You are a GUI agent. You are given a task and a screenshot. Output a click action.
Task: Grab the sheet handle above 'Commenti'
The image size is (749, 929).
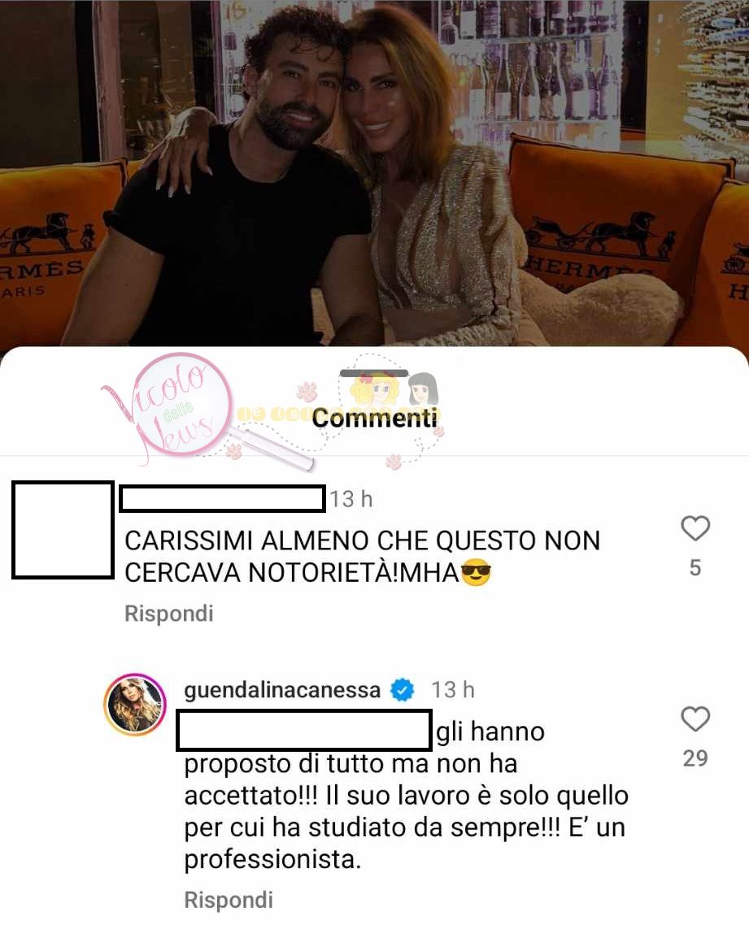(x=373, y=373)
